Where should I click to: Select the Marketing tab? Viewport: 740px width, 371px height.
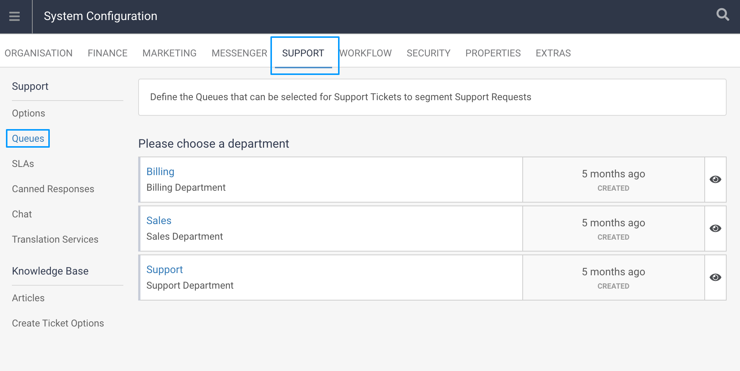click(x=169, y=53)
